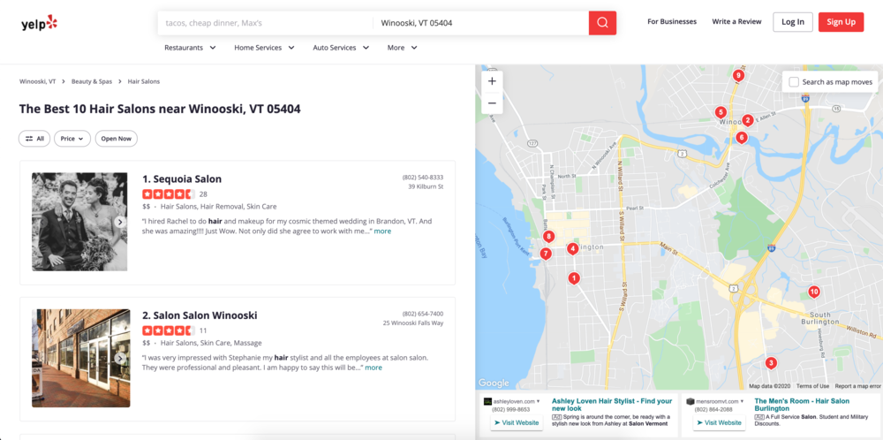
Task: Open the All filters button
Action: 34,139
